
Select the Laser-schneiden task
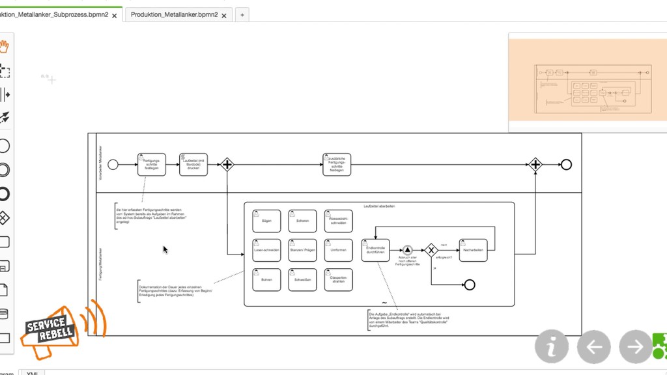click(266, 250)
